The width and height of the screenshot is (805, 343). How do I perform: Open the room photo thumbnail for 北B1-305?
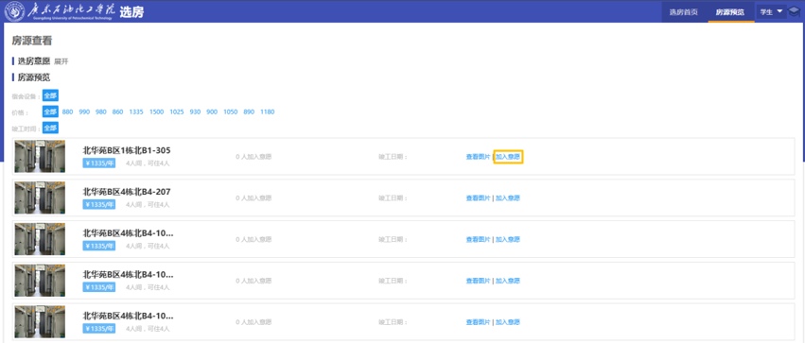[40, 156]
